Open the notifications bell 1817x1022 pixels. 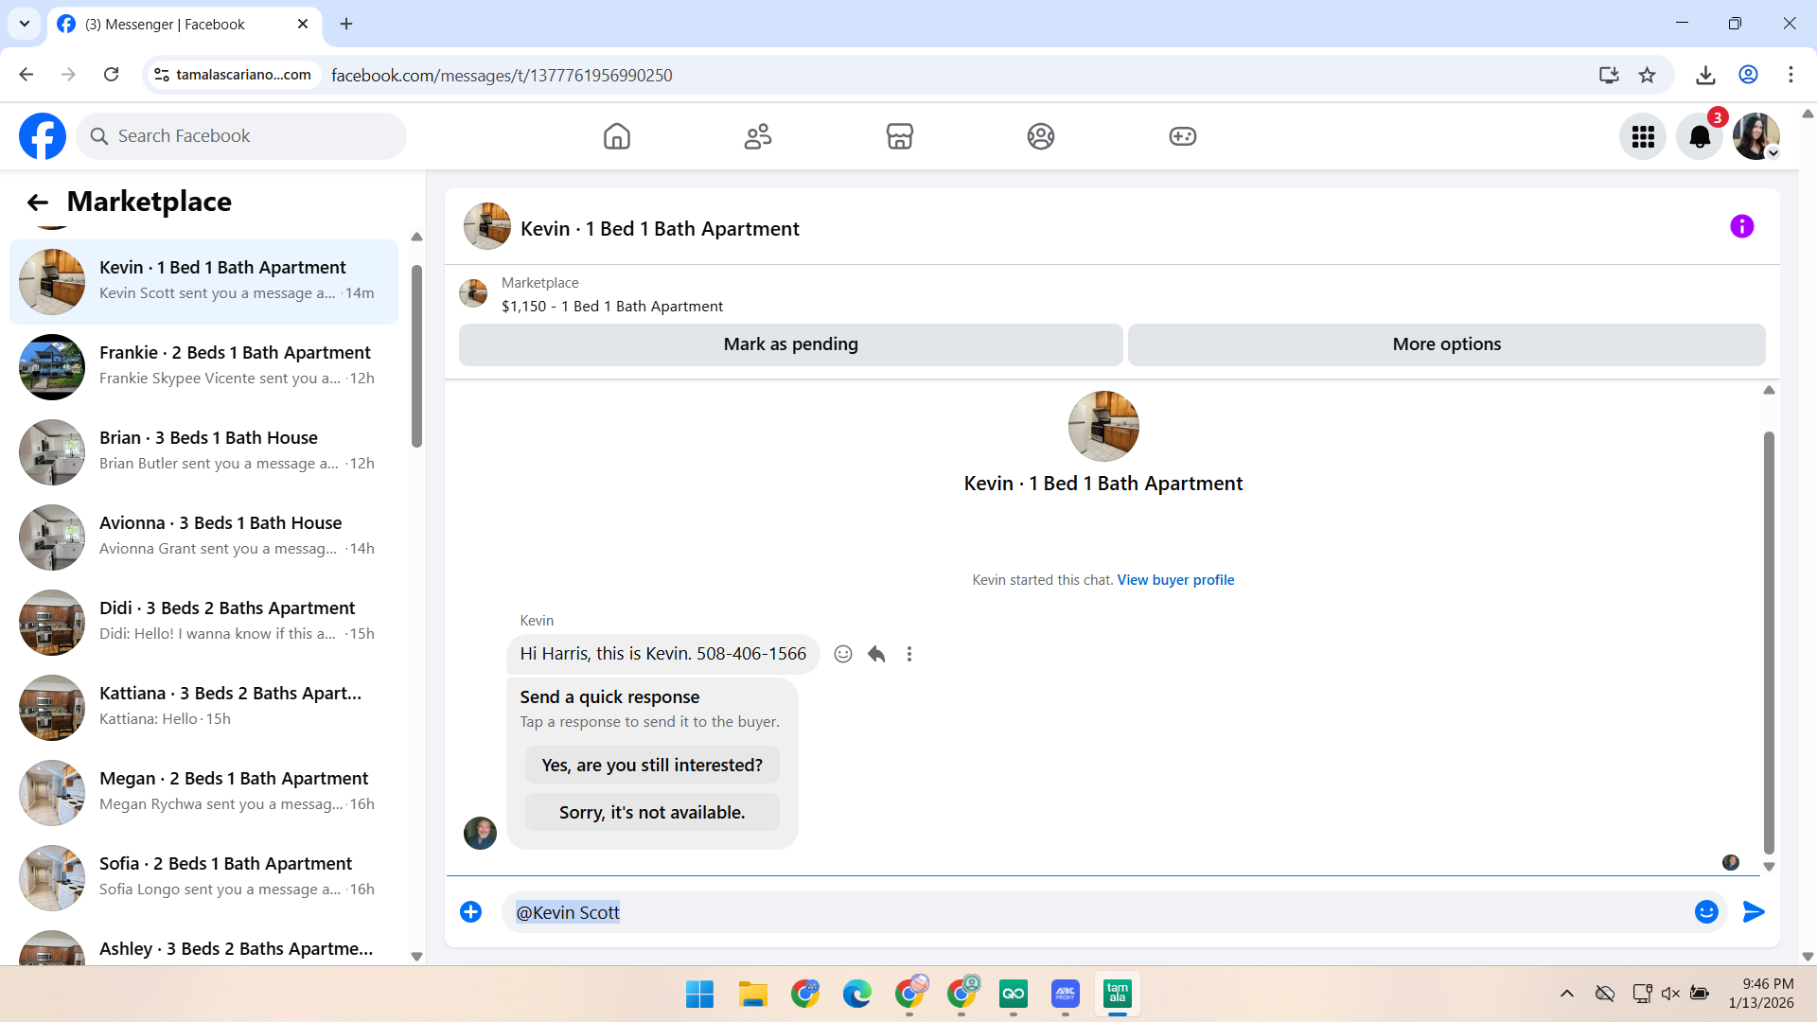pyautogui.click(x=1699, y=137)
